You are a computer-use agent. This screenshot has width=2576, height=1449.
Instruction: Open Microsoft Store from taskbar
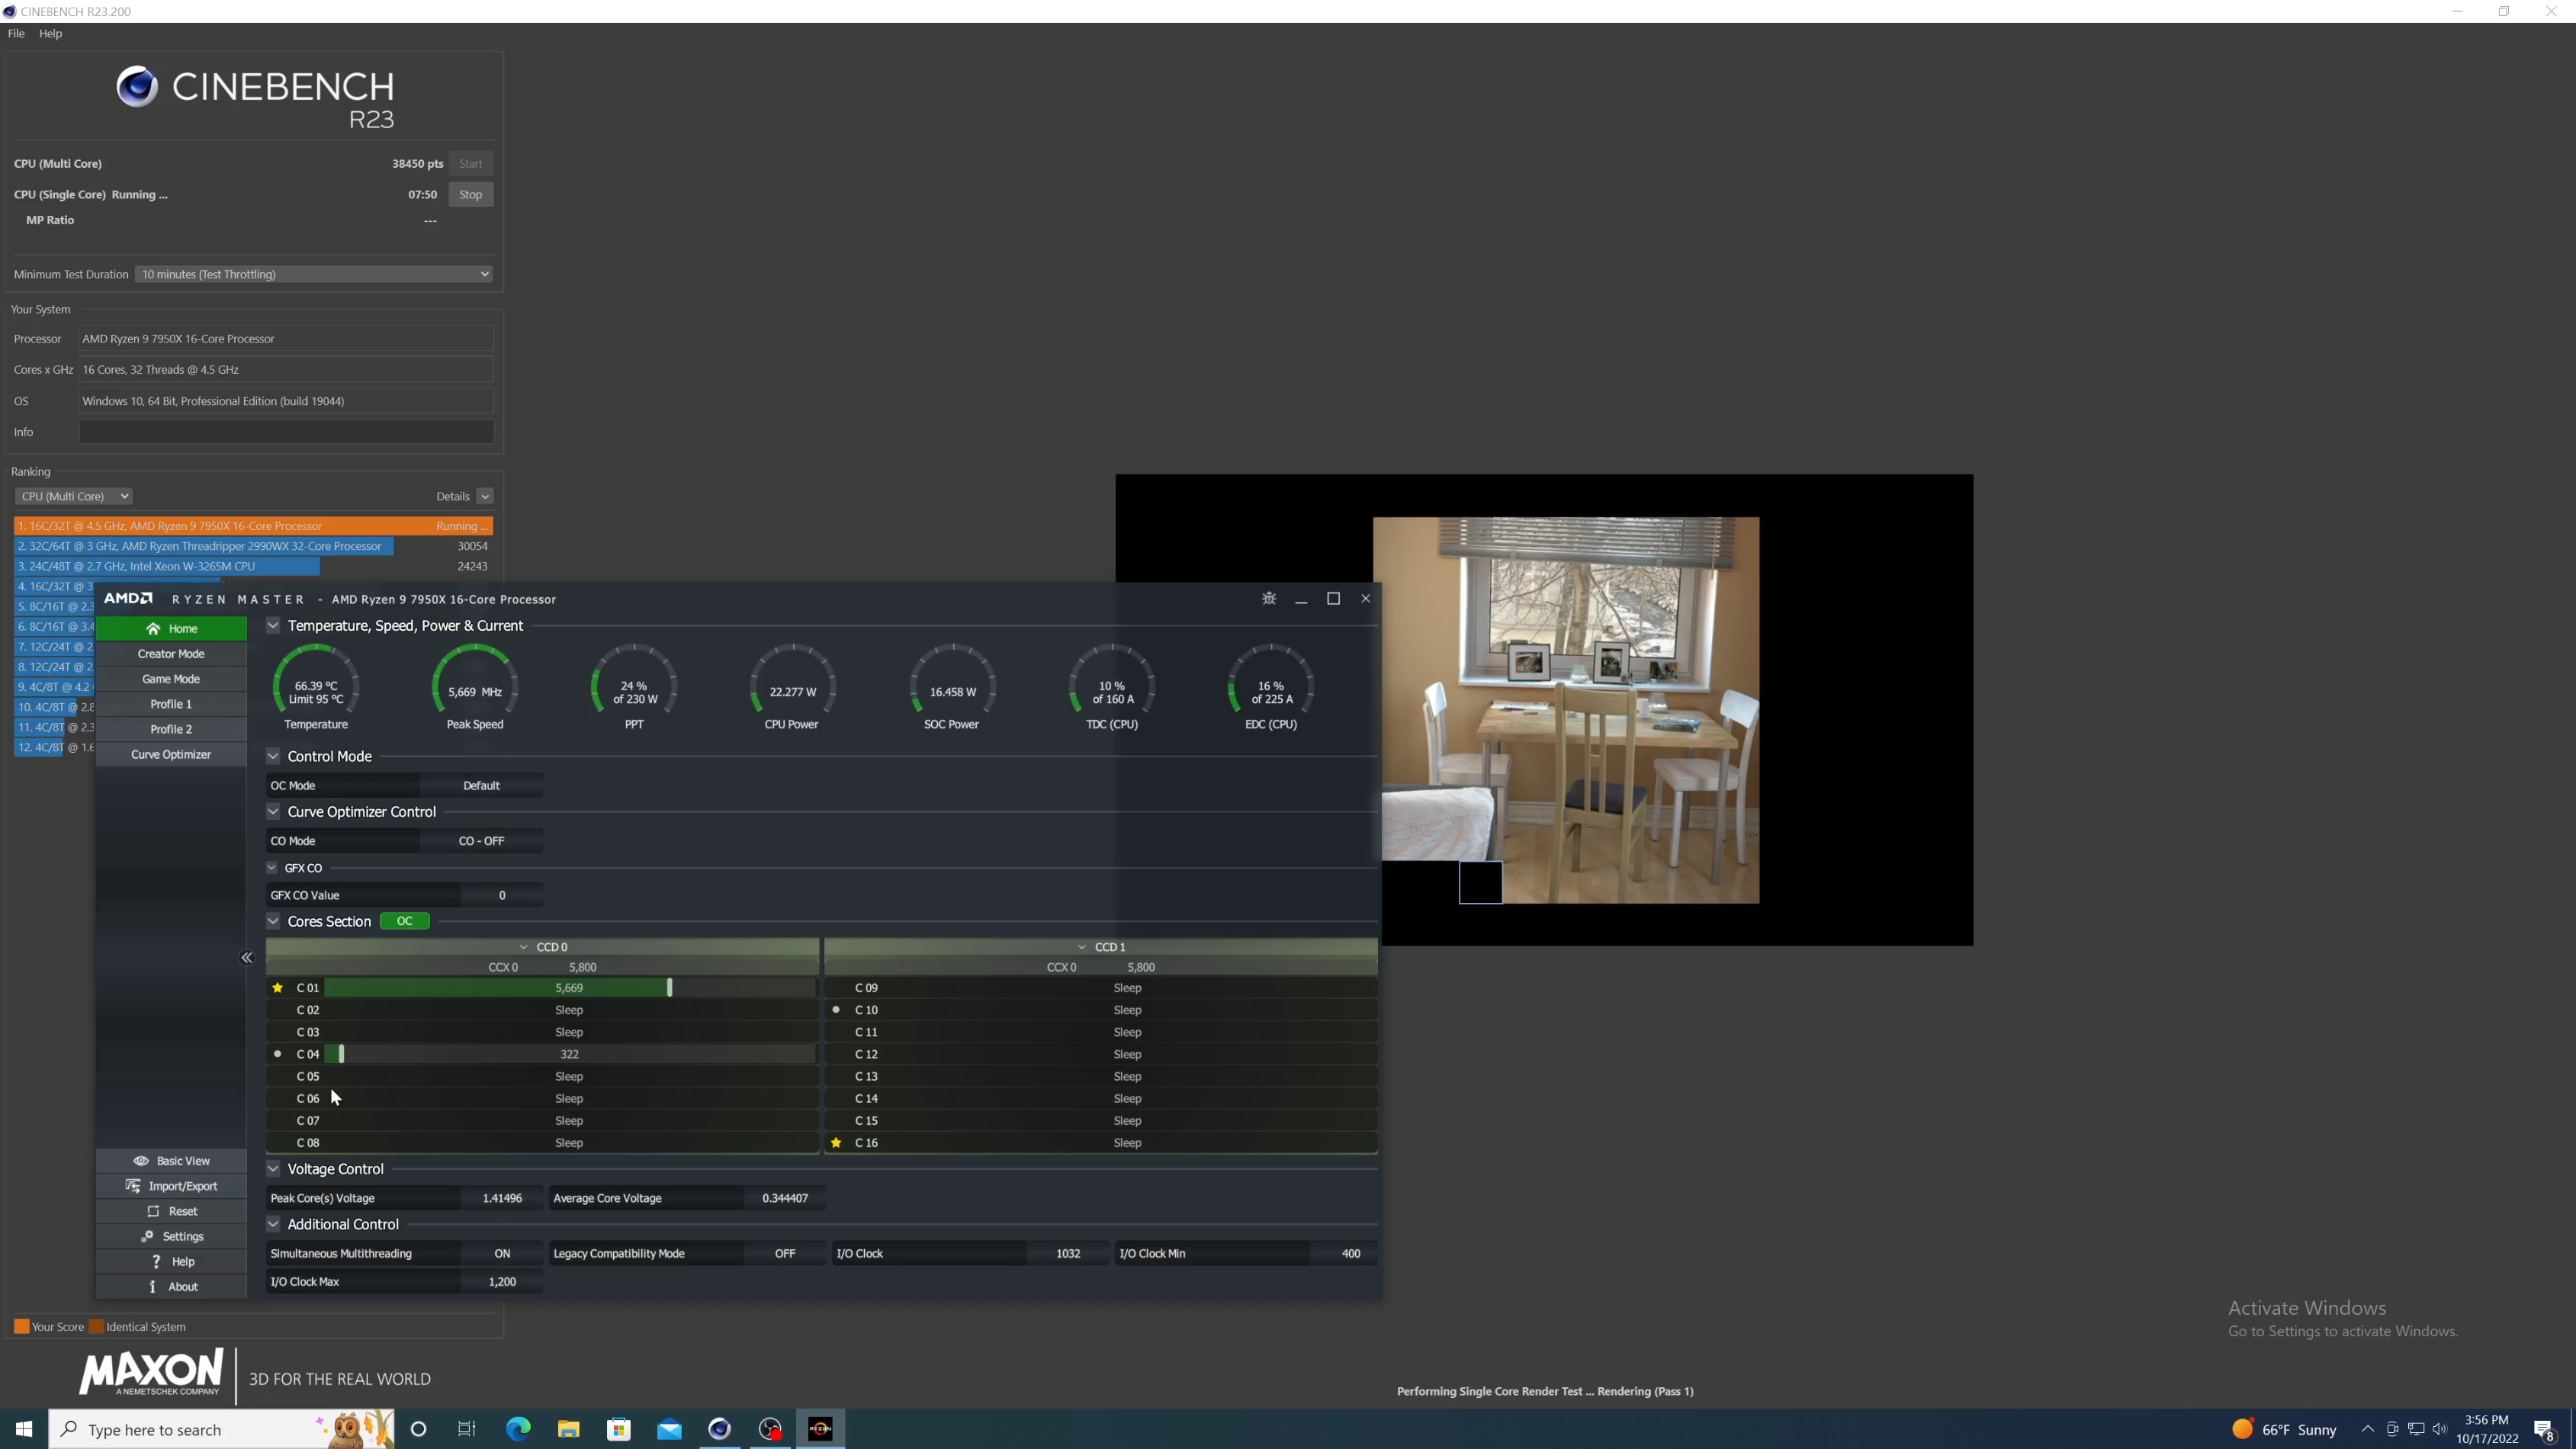(619, 1429)
